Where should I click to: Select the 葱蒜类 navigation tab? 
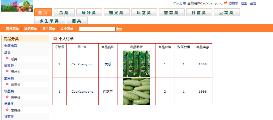point(172,12)
